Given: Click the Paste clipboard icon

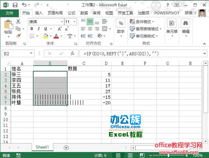Looking at the screenshot, I should [x=8, y=25].
